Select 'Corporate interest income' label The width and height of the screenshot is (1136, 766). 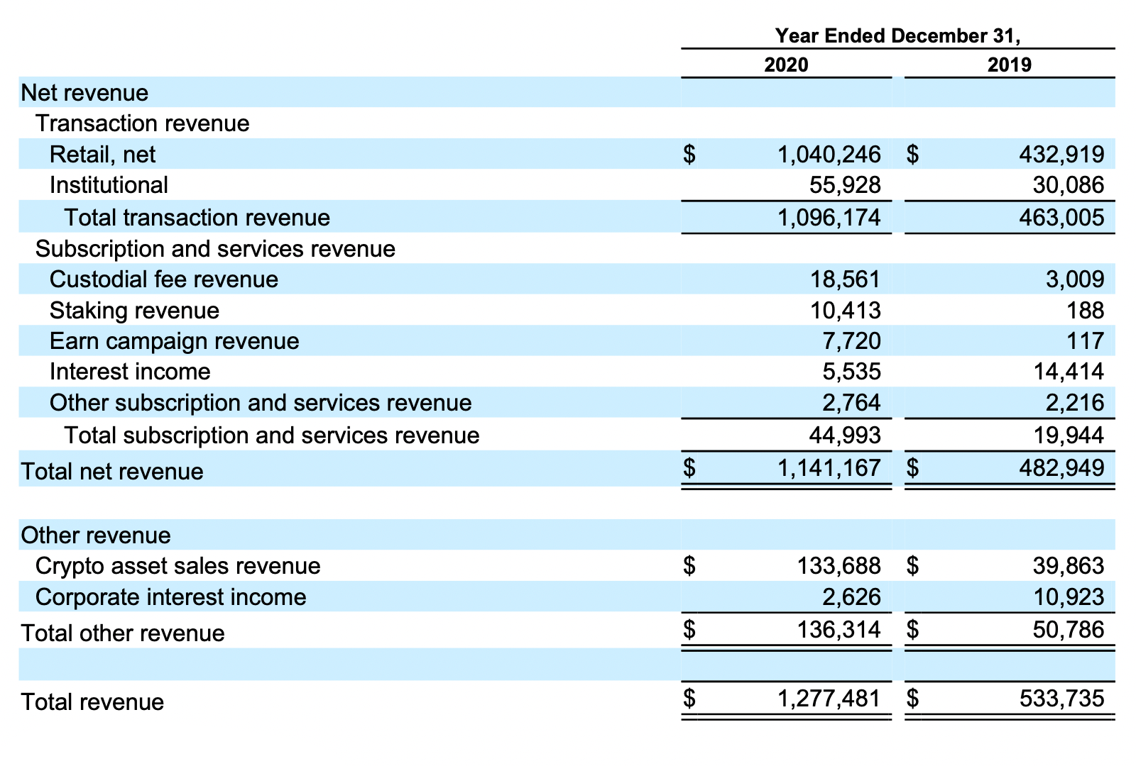[170, 597]
